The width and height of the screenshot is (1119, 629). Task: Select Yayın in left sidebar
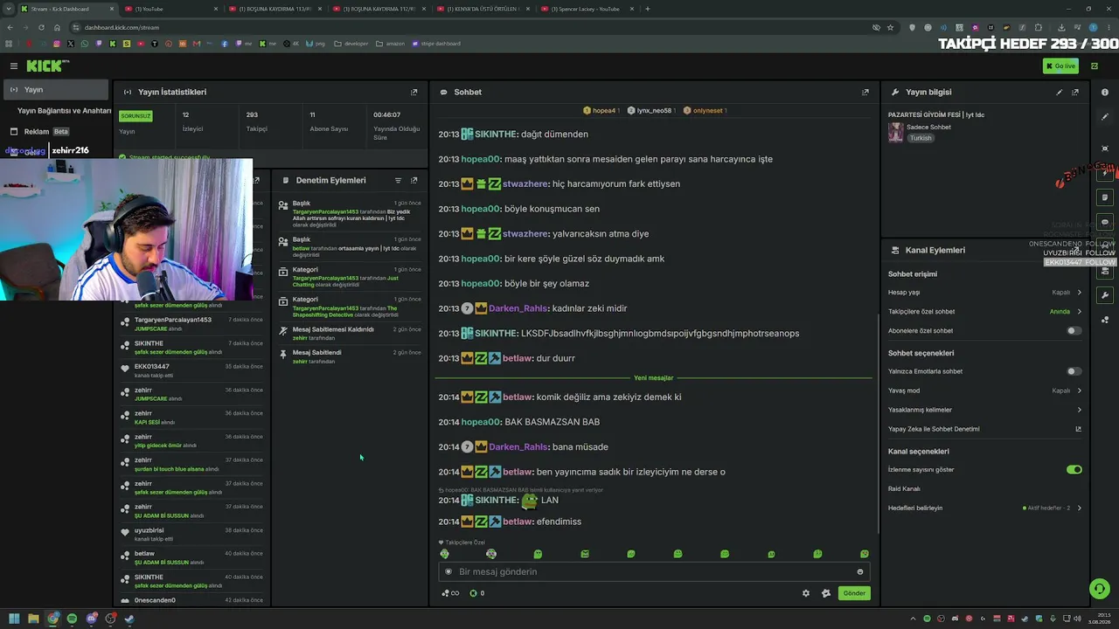(54, 89)
